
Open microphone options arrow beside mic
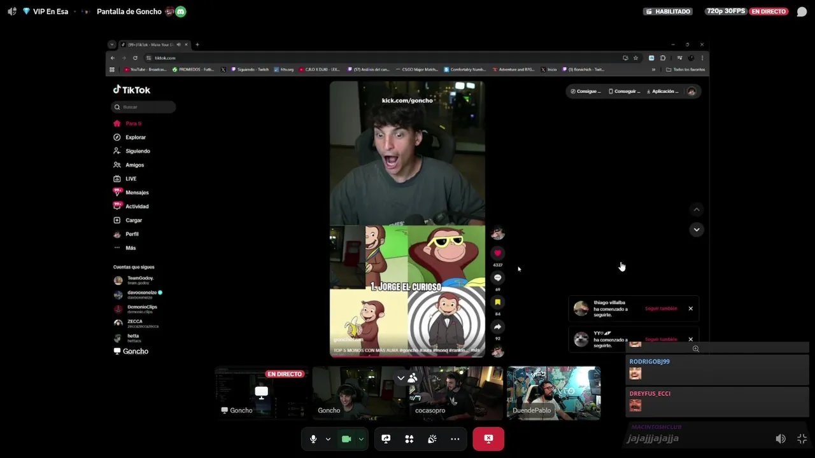point(328,439)
